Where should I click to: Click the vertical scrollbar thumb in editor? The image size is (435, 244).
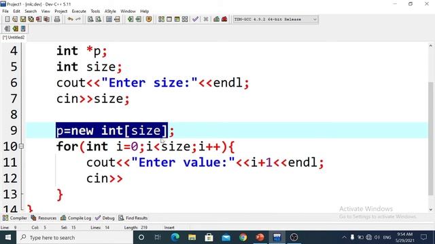tap(430, 138)
